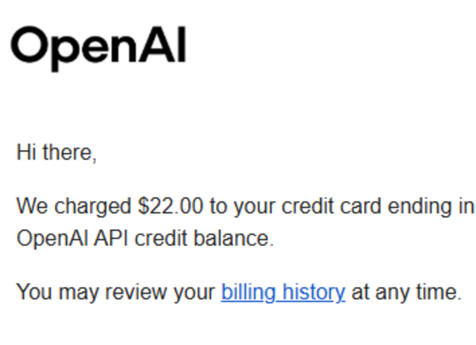
Task: Click the word "there," in the greeting
Action: coord(70,152)
